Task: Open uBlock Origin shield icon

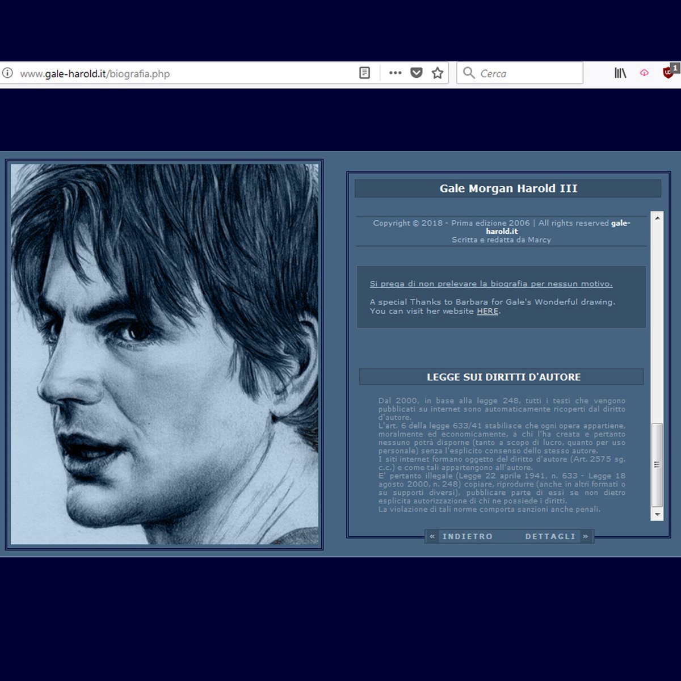Action: 669,72
